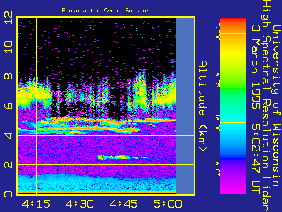
Task: Click the 1e-05 color scale label
Action: click(x=218, y=78)
